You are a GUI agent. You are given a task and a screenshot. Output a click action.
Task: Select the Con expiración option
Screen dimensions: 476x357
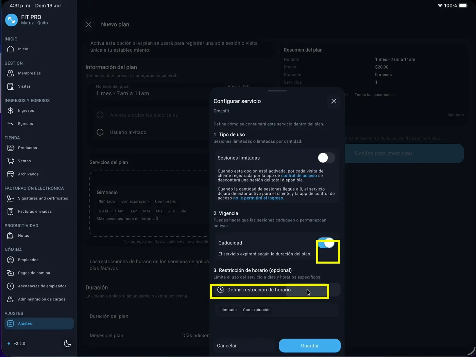point(257,309)
